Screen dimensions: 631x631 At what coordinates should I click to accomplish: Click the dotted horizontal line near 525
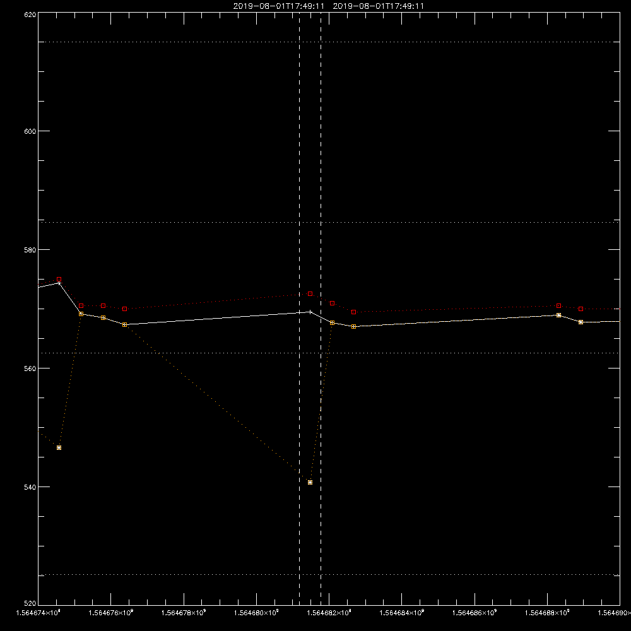[x=329, y=575]
